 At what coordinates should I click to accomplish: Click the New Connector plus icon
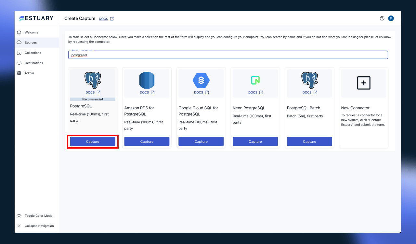coord(364,83)
